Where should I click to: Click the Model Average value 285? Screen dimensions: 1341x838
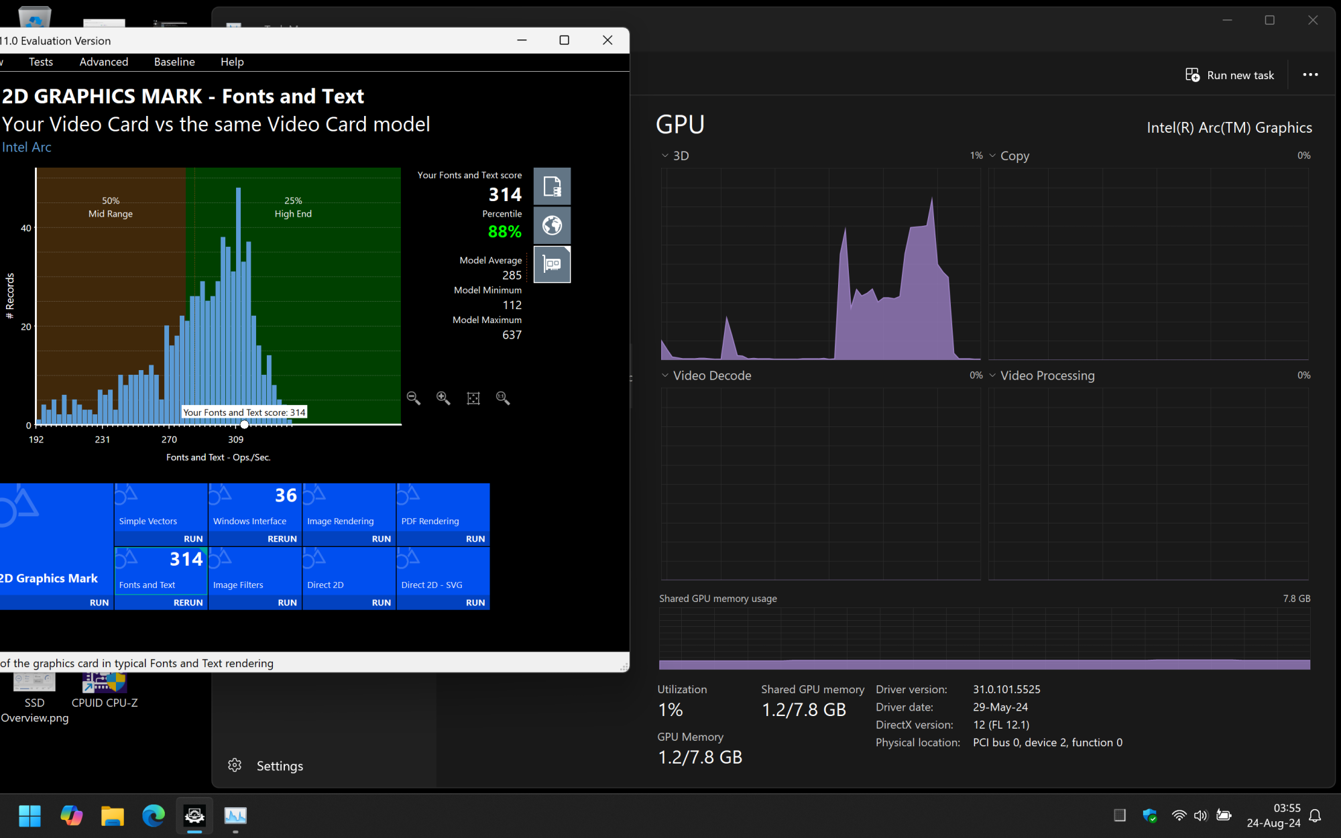[512, 276]
